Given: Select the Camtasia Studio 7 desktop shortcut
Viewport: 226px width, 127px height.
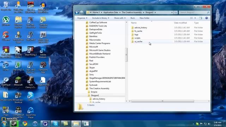Looking at the screenshot, I should [43, 22].
